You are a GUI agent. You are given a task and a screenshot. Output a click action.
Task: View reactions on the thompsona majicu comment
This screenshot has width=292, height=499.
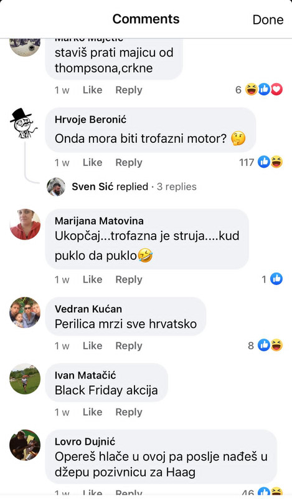point(258,90)
